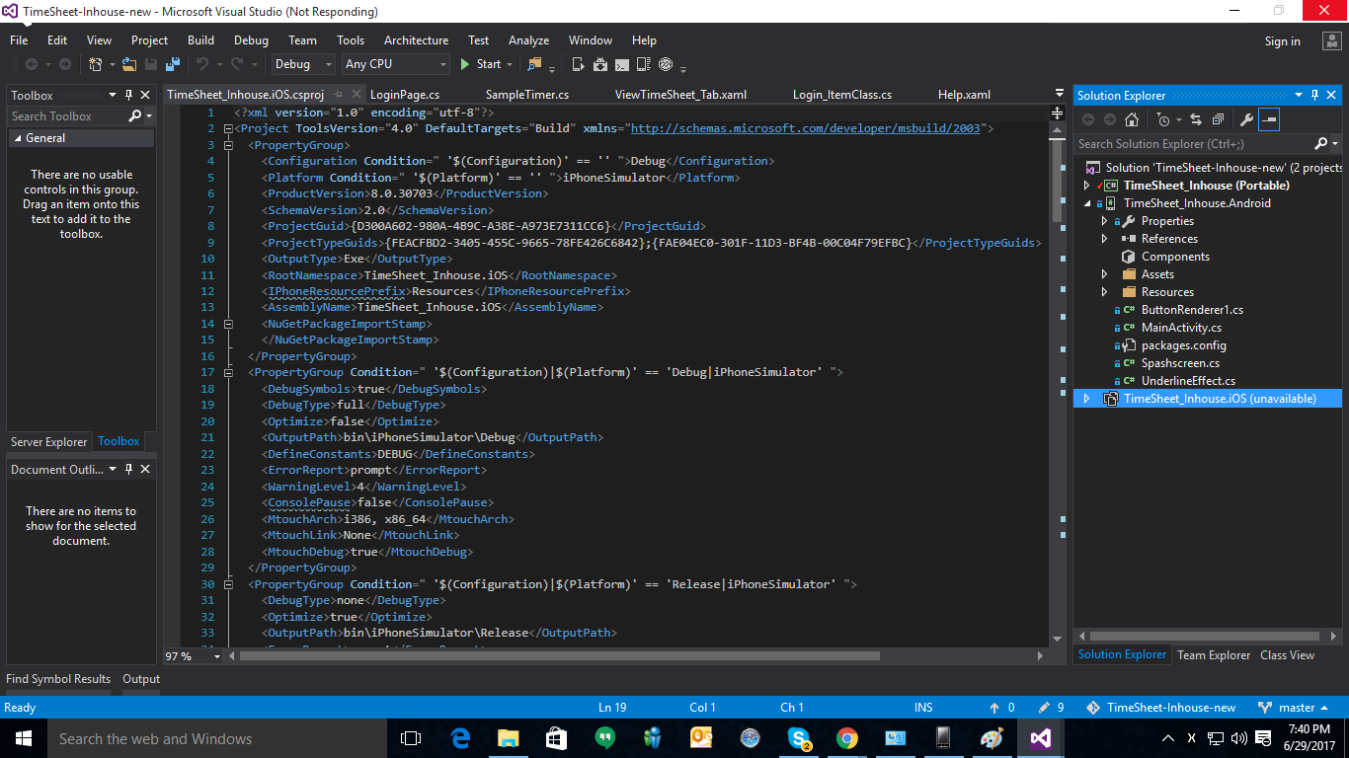Expand the TimeSheet_Inhouse (Portable) project node
The image size is (1349, 758).
[1087, 186]
